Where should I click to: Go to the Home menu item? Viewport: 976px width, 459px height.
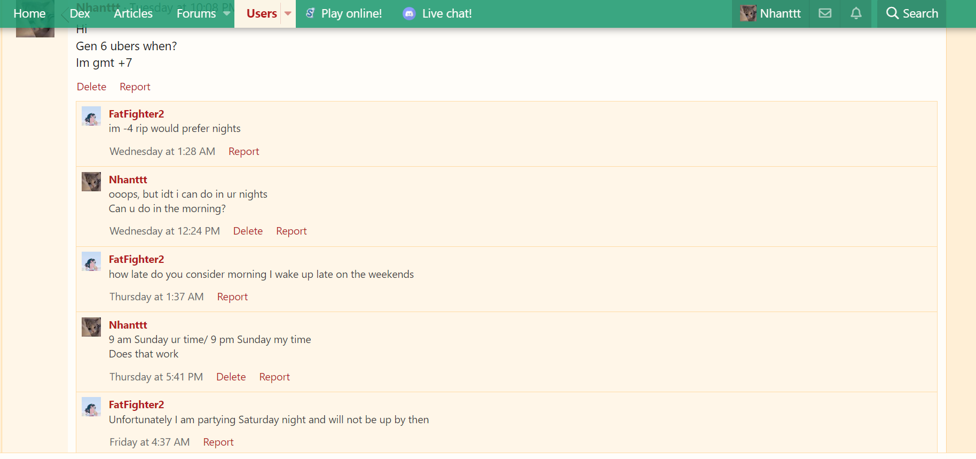29,13
